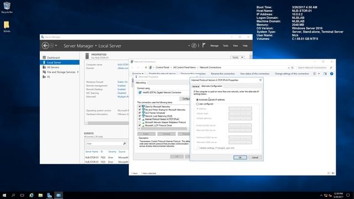Click the events filter magnifier icon

pos(124,144)
